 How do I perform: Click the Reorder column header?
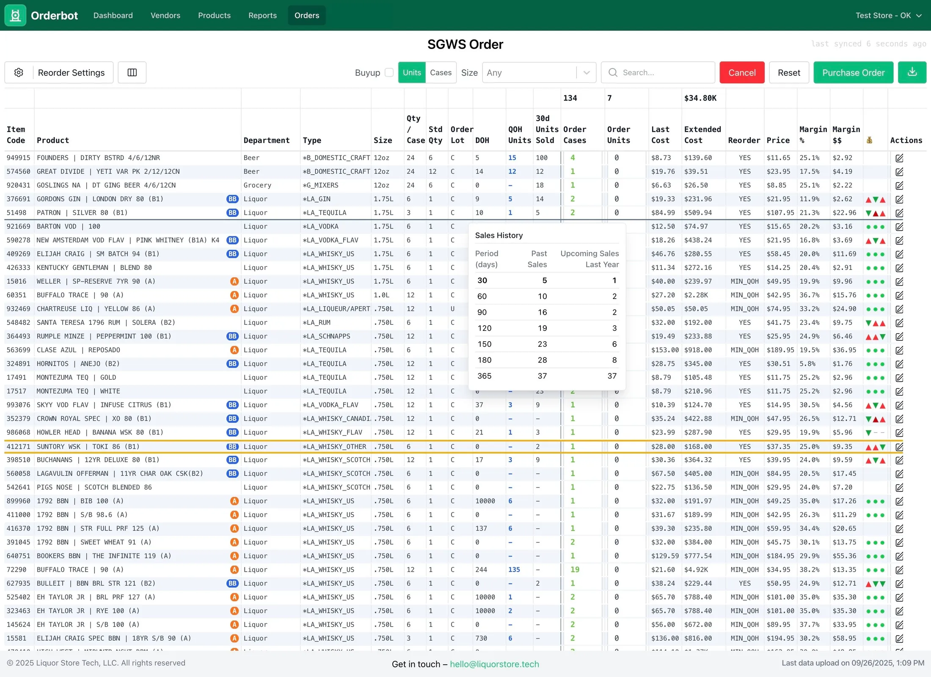pyautogui.click(x=744, y=140)
